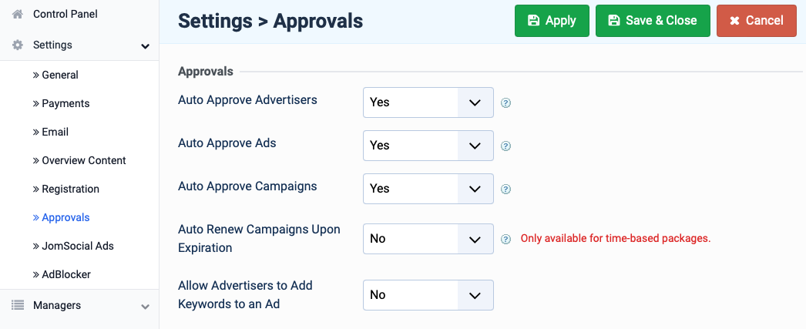
Task: Open the JomSocial Ads settings page
Action: (73, 246)
